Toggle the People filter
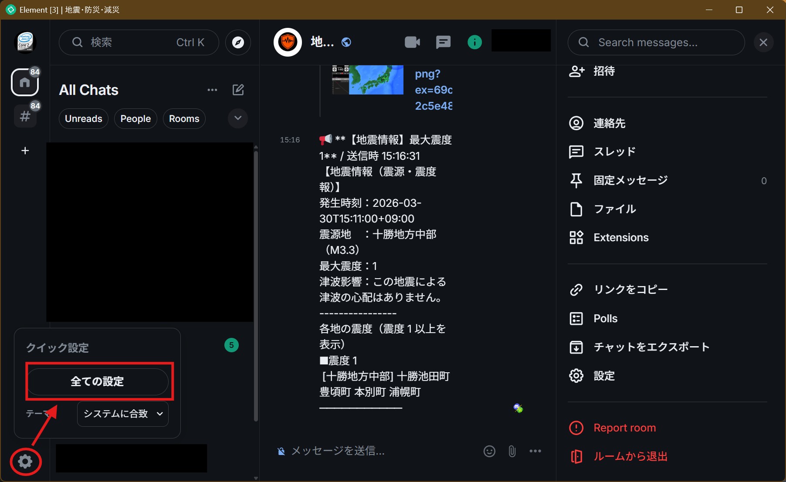The height and width of the screenshot is (482, 786). pyautogui.click(x=136, y=119)
